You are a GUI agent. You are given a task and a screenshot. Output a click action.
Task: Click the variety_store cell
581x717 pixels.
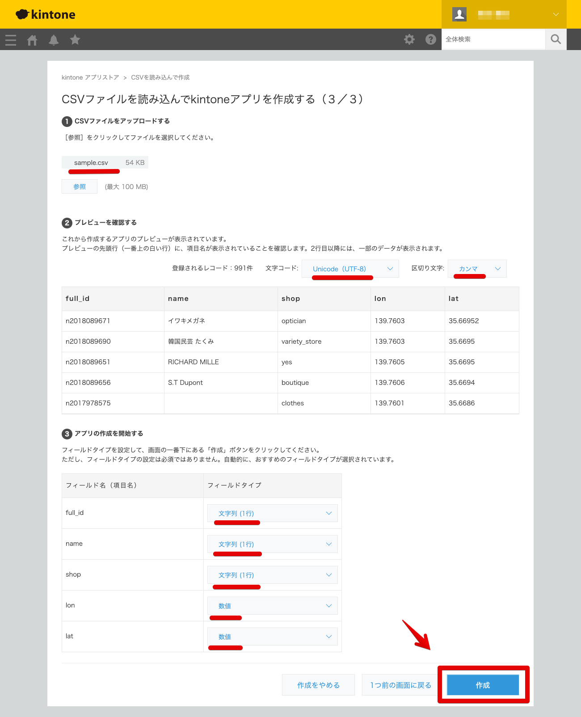(324, 342)
